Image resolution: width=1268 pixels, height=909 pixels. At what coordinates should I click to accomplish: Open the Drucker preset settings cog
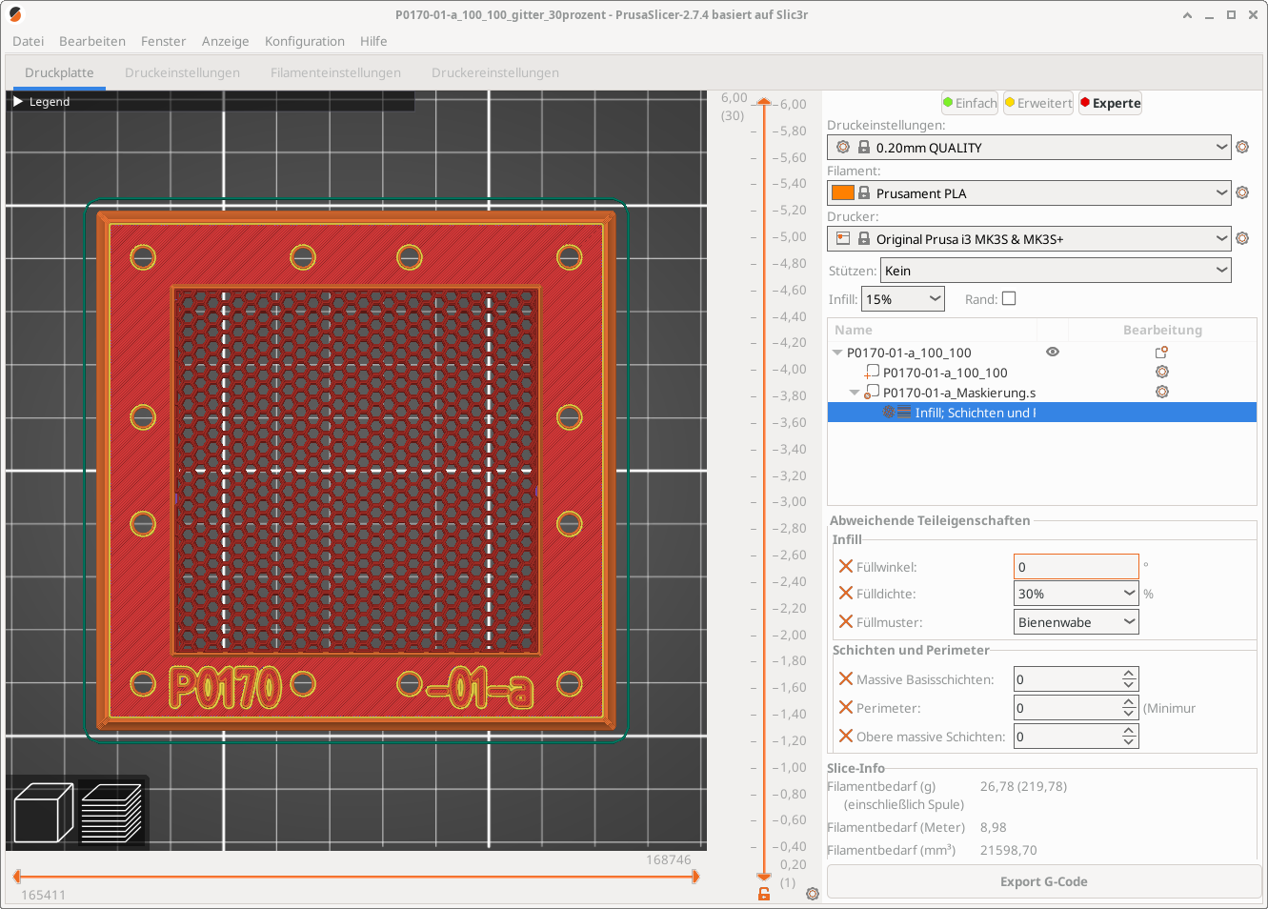pos(1241,238)
